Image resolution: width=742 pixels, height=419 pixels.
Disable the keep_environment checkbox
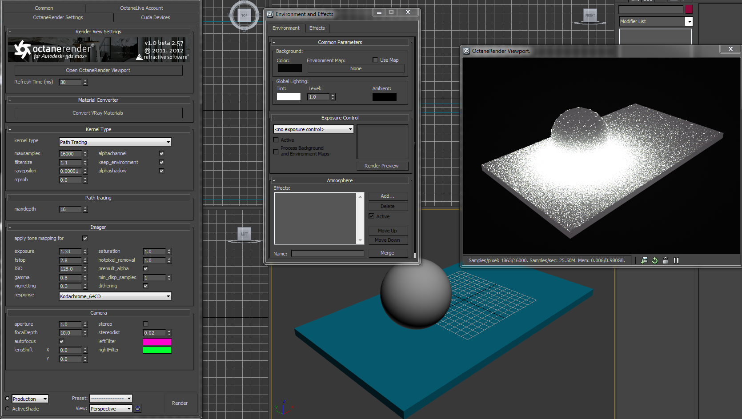point(161,162)
